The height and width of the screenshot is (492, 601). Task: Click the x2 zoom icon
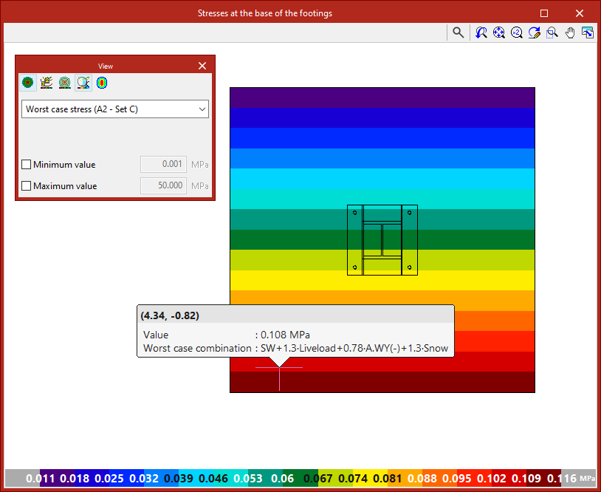pos(516,33)
